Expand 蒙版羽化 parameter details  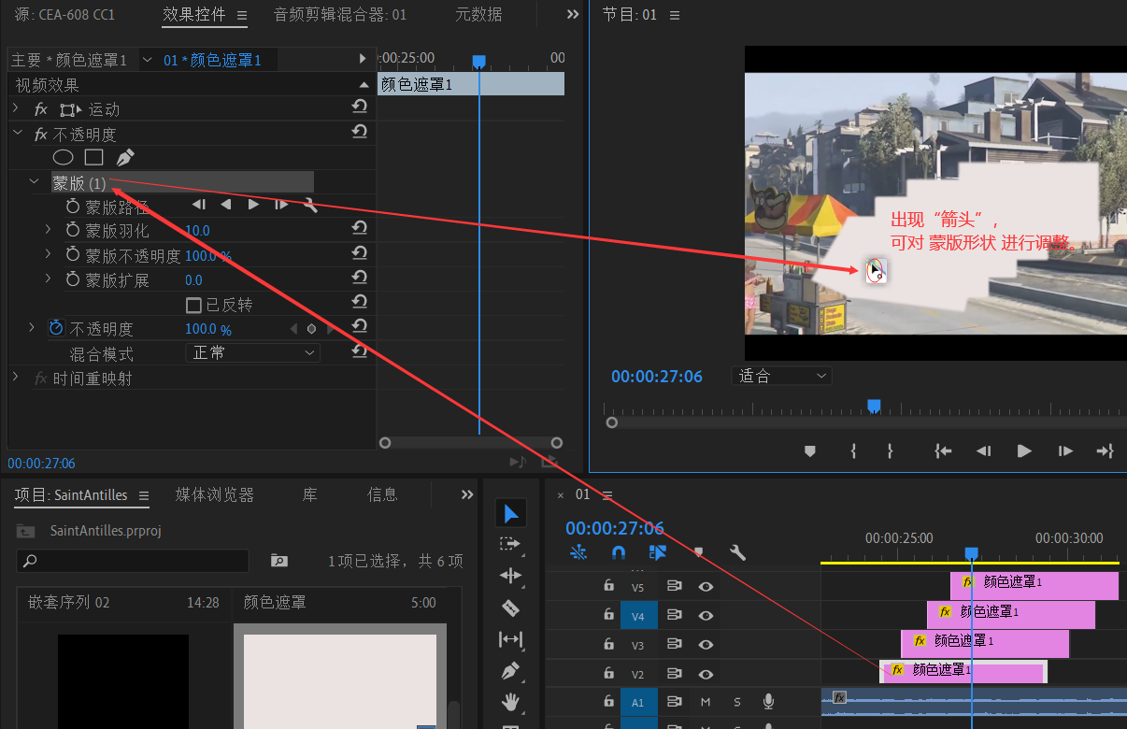point(49,229)
